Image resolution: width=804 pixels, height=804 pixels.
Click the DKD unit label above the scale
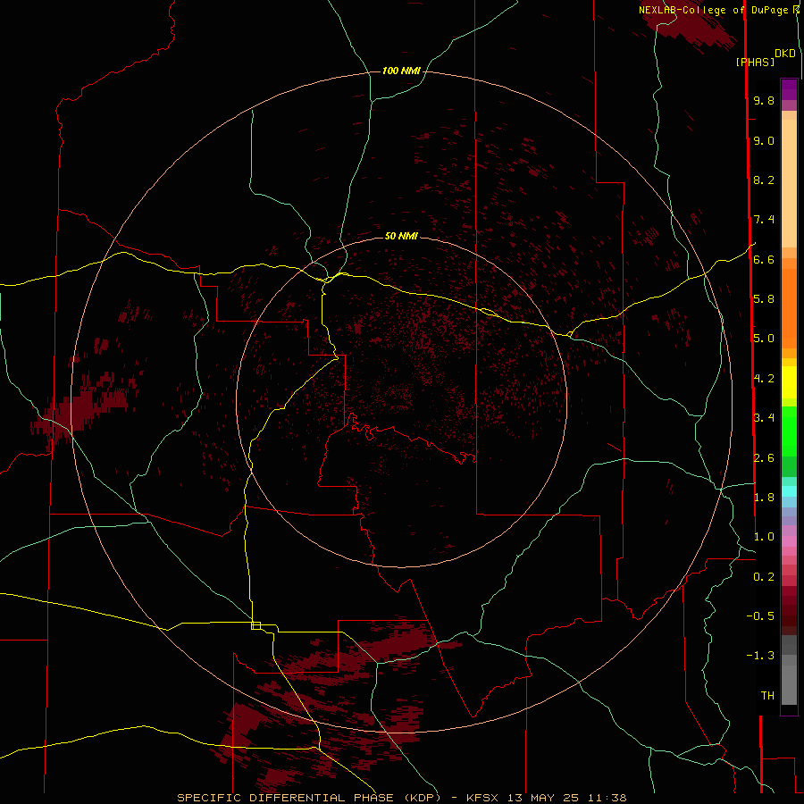pos(785,54)
